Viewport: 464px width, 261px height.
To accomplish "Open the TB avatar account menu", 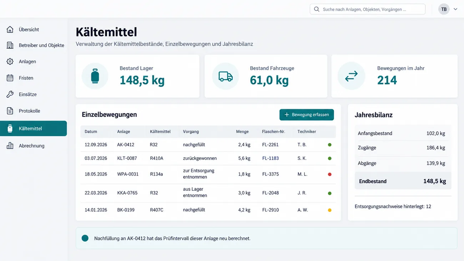I will point(444,9).
